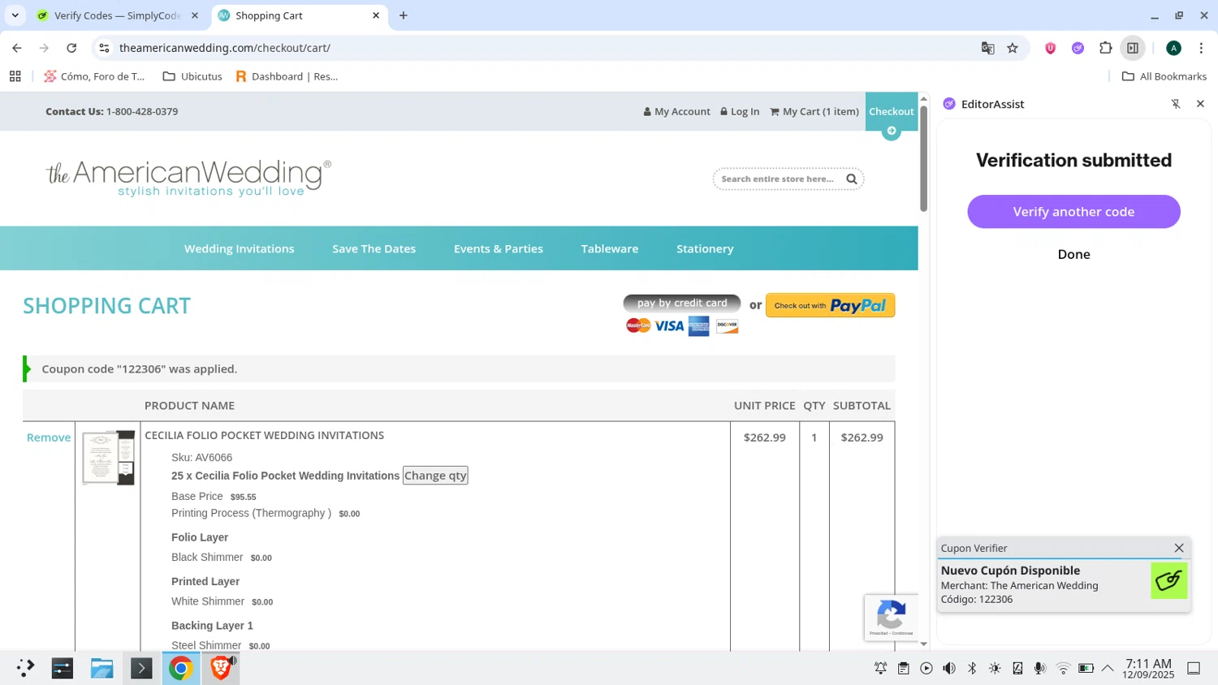Pay by credit card button

click(682, 303)
